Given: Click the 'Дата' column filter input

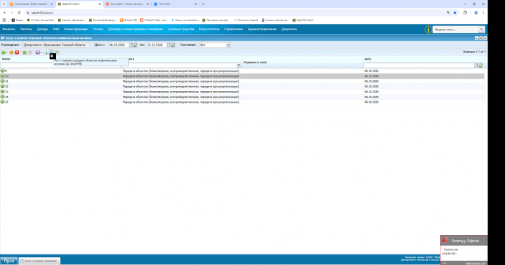Looking at the screenshot, I should point(419,65).
